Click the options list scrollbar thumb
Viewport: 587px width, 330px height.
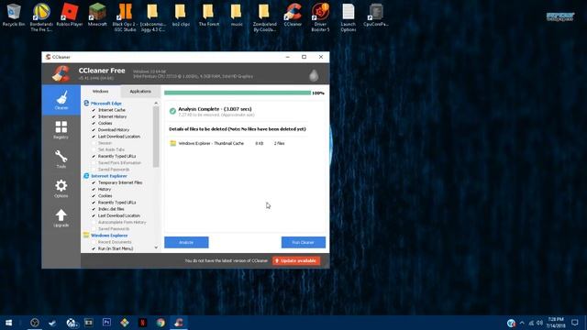tap(156, 137)
